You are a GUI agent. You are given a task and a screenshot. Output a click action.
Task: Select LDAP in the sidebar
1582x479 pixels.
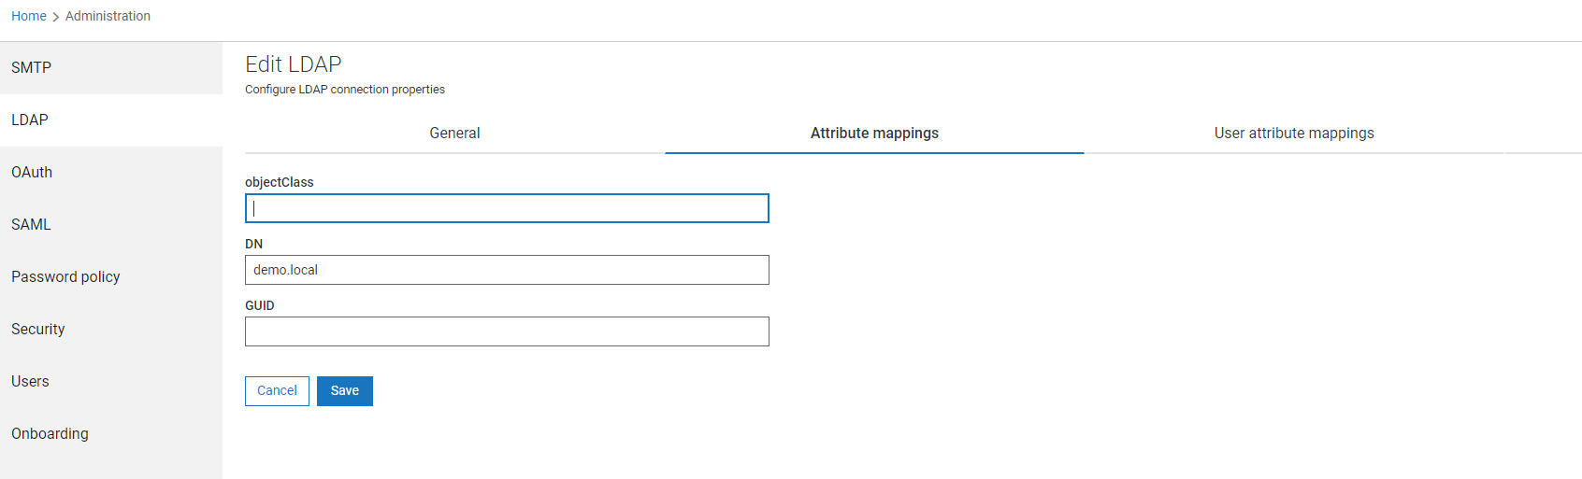point(30,120)
